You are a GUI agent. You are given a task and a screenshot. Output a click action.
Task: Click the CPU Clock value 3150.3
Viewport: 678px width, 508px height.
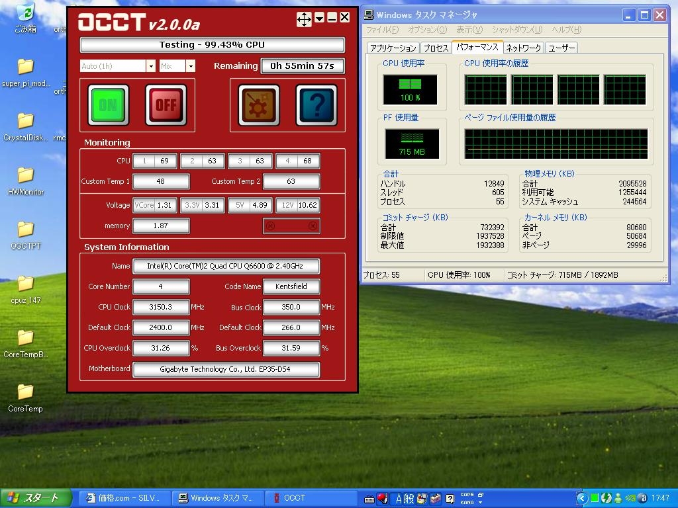(x=161, y=307)
